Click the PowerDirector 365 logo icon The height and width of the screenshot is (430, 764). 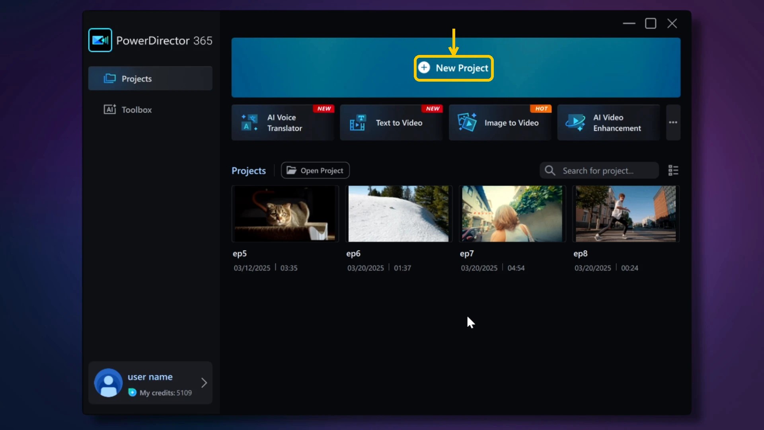click(x=100, y=40)
